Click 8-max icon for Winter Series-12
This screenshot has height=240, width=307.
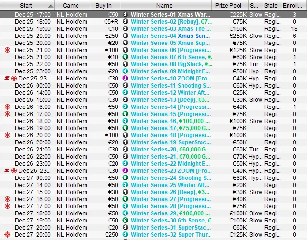point(125,92)
